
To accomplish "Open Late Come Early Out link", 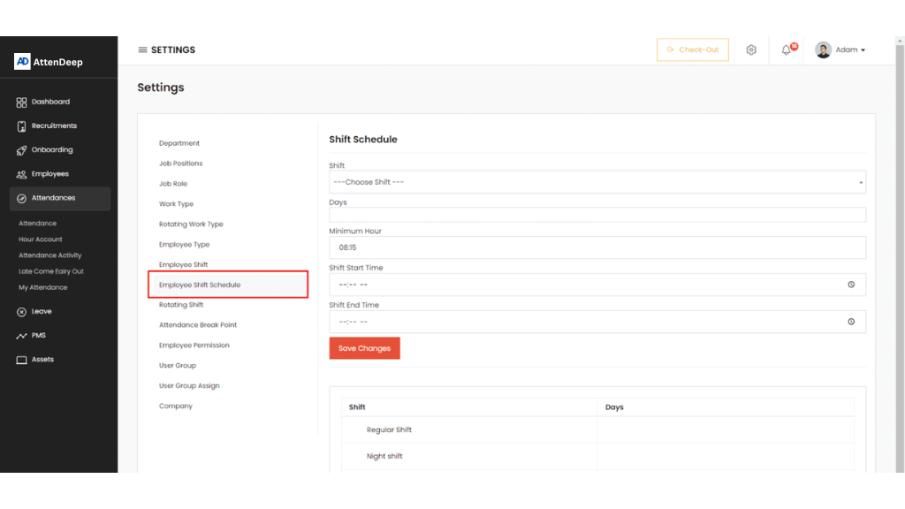I will pos(51,271).
